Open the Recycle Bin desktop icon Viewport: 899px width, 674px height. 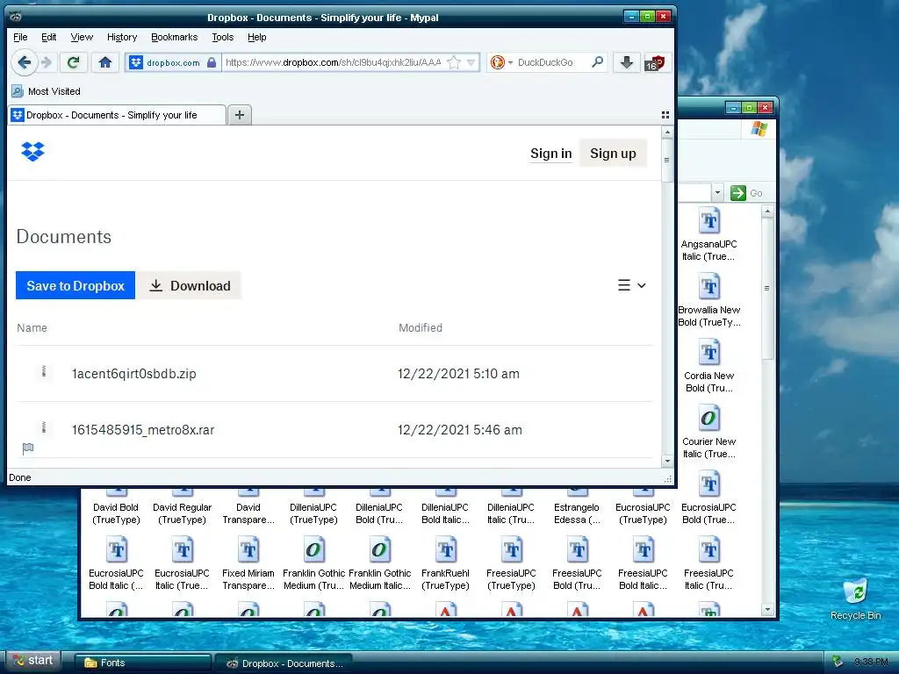pos(855,599)
